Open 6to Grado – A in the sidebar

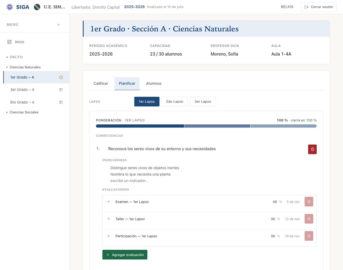(x=36, y=102)
